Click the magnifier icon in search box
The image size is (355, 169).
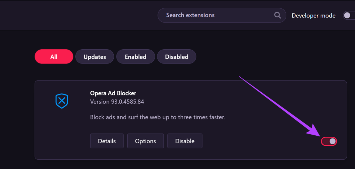[x=277, y=15]
